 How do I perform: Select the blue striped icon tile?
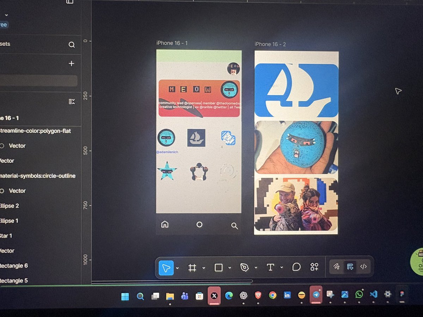point(228,138)
